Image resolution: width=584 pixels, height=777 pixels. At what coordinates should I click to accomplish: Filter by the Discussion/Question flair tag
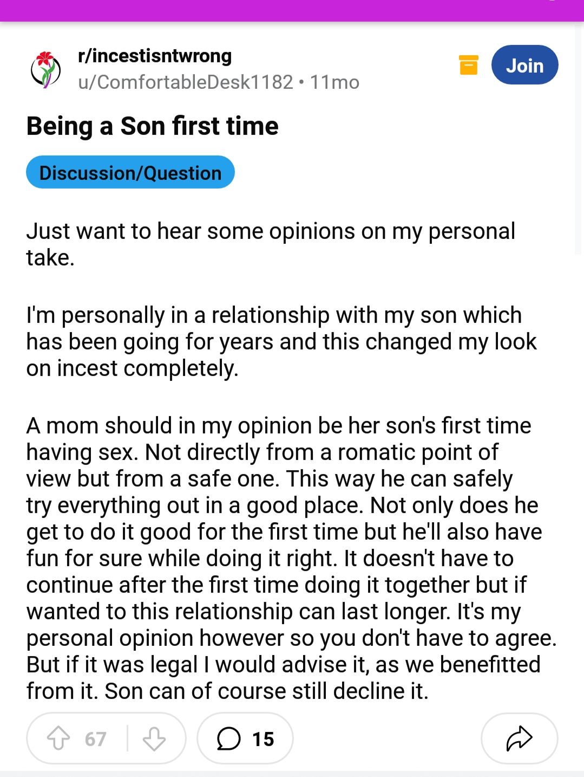pos(130,172)
